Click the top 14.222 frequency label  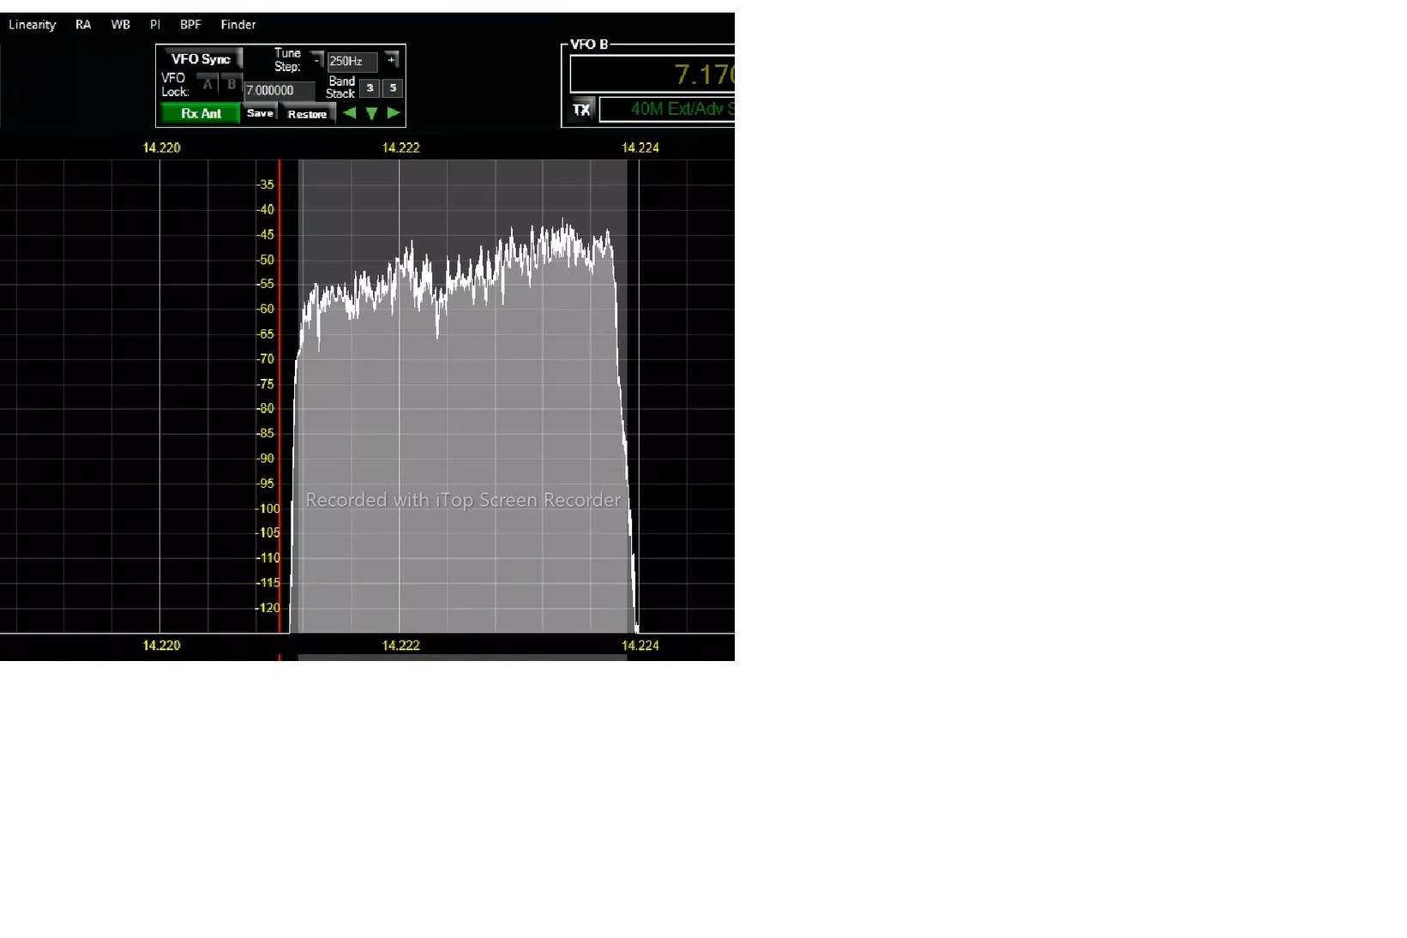pyautogui.click(x=400, y=147)
